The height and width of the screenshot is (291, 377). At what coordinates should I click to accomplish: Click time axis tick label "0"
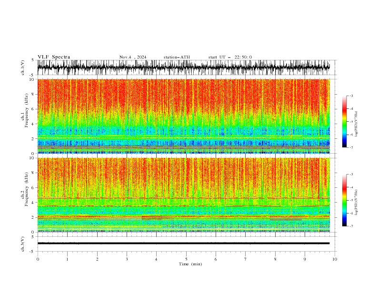(38, 259)
